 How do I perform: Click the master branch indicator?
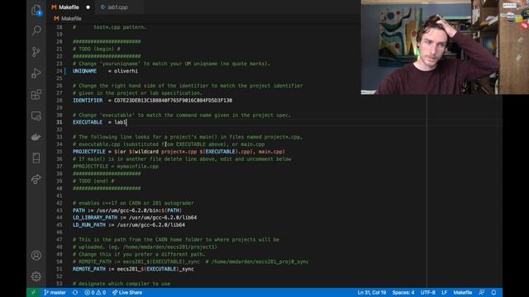tap(55, 293)
